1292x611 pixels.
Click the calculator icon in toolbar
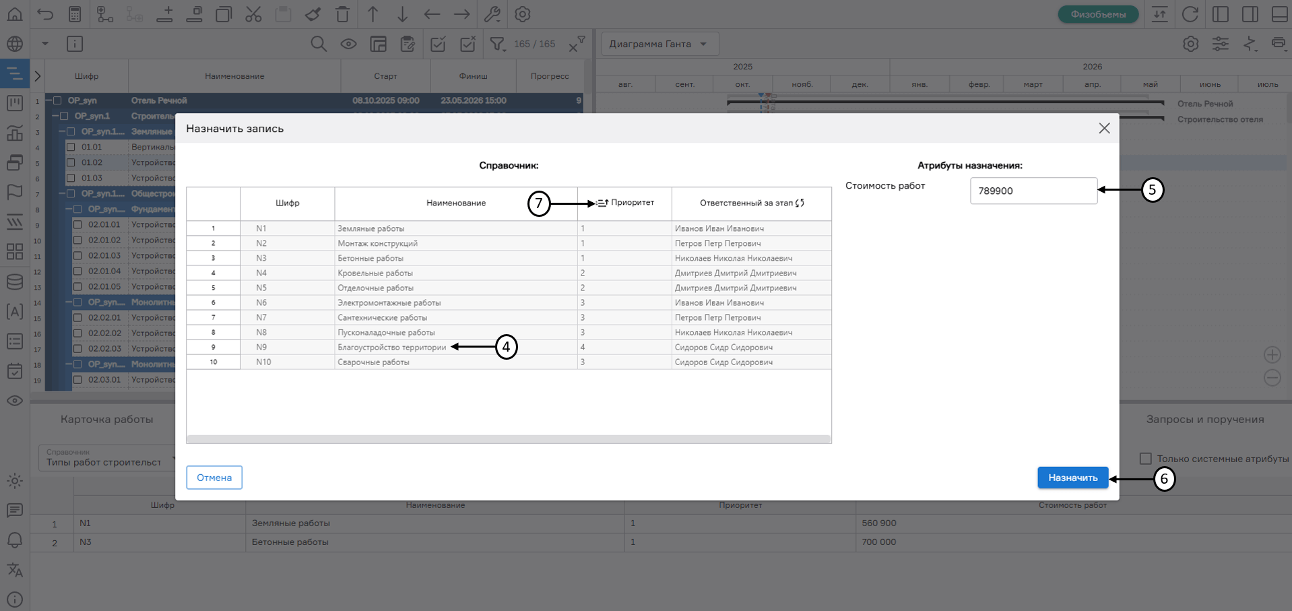pos(75,14)
